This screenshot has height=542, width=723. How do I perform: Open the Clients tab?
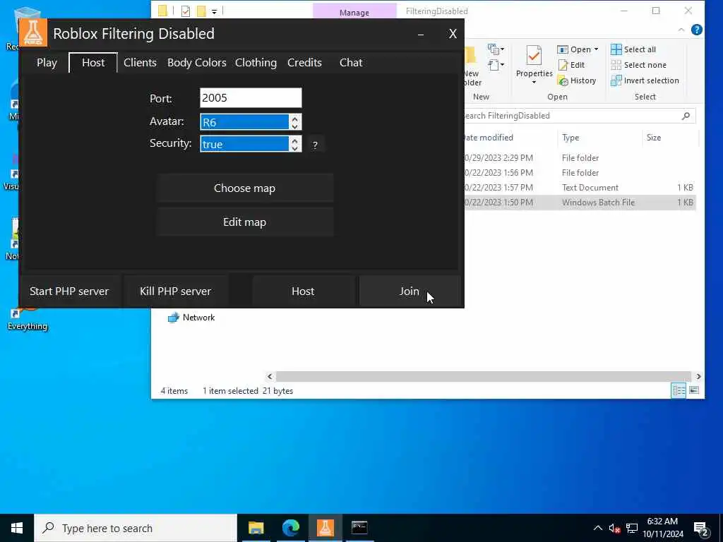(x=140, y=63)
